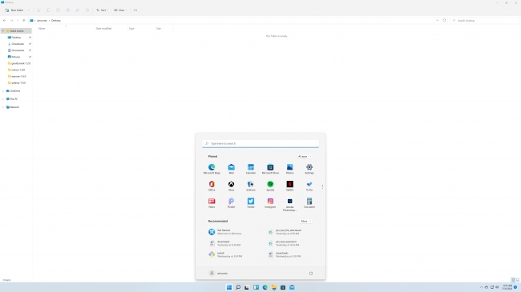521x292 pixels.
Task: Click the All apps button
Action: 305,156
